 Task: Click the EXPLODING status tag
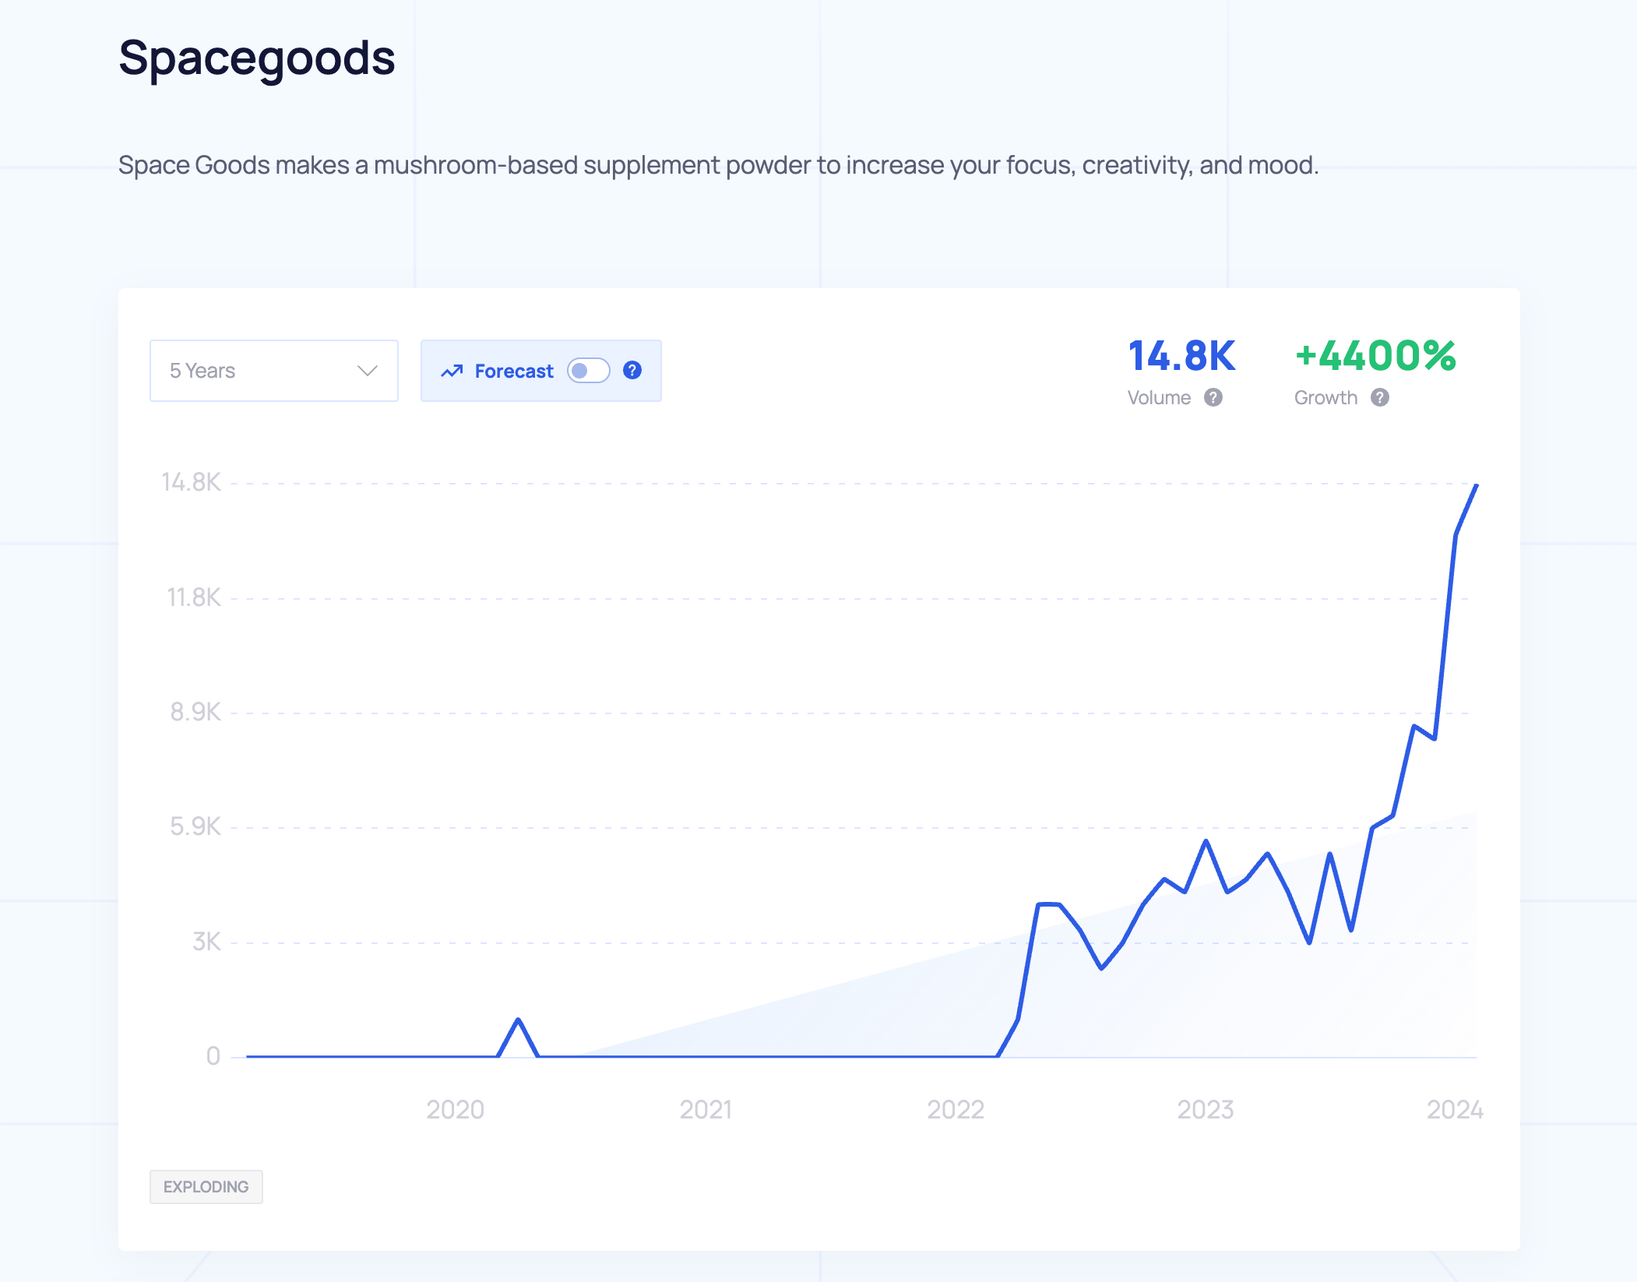coord(206,1187)
